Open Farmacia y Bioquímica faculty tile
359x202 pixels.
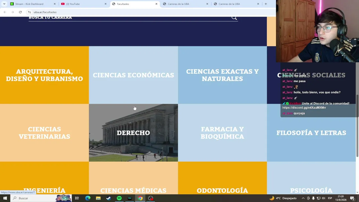[222, 133]
